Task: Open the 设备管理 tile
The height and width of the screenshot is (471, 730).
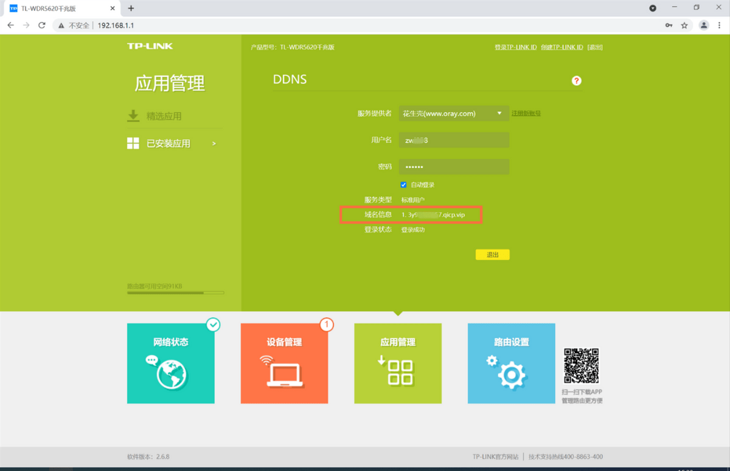Action: (284, 363)
